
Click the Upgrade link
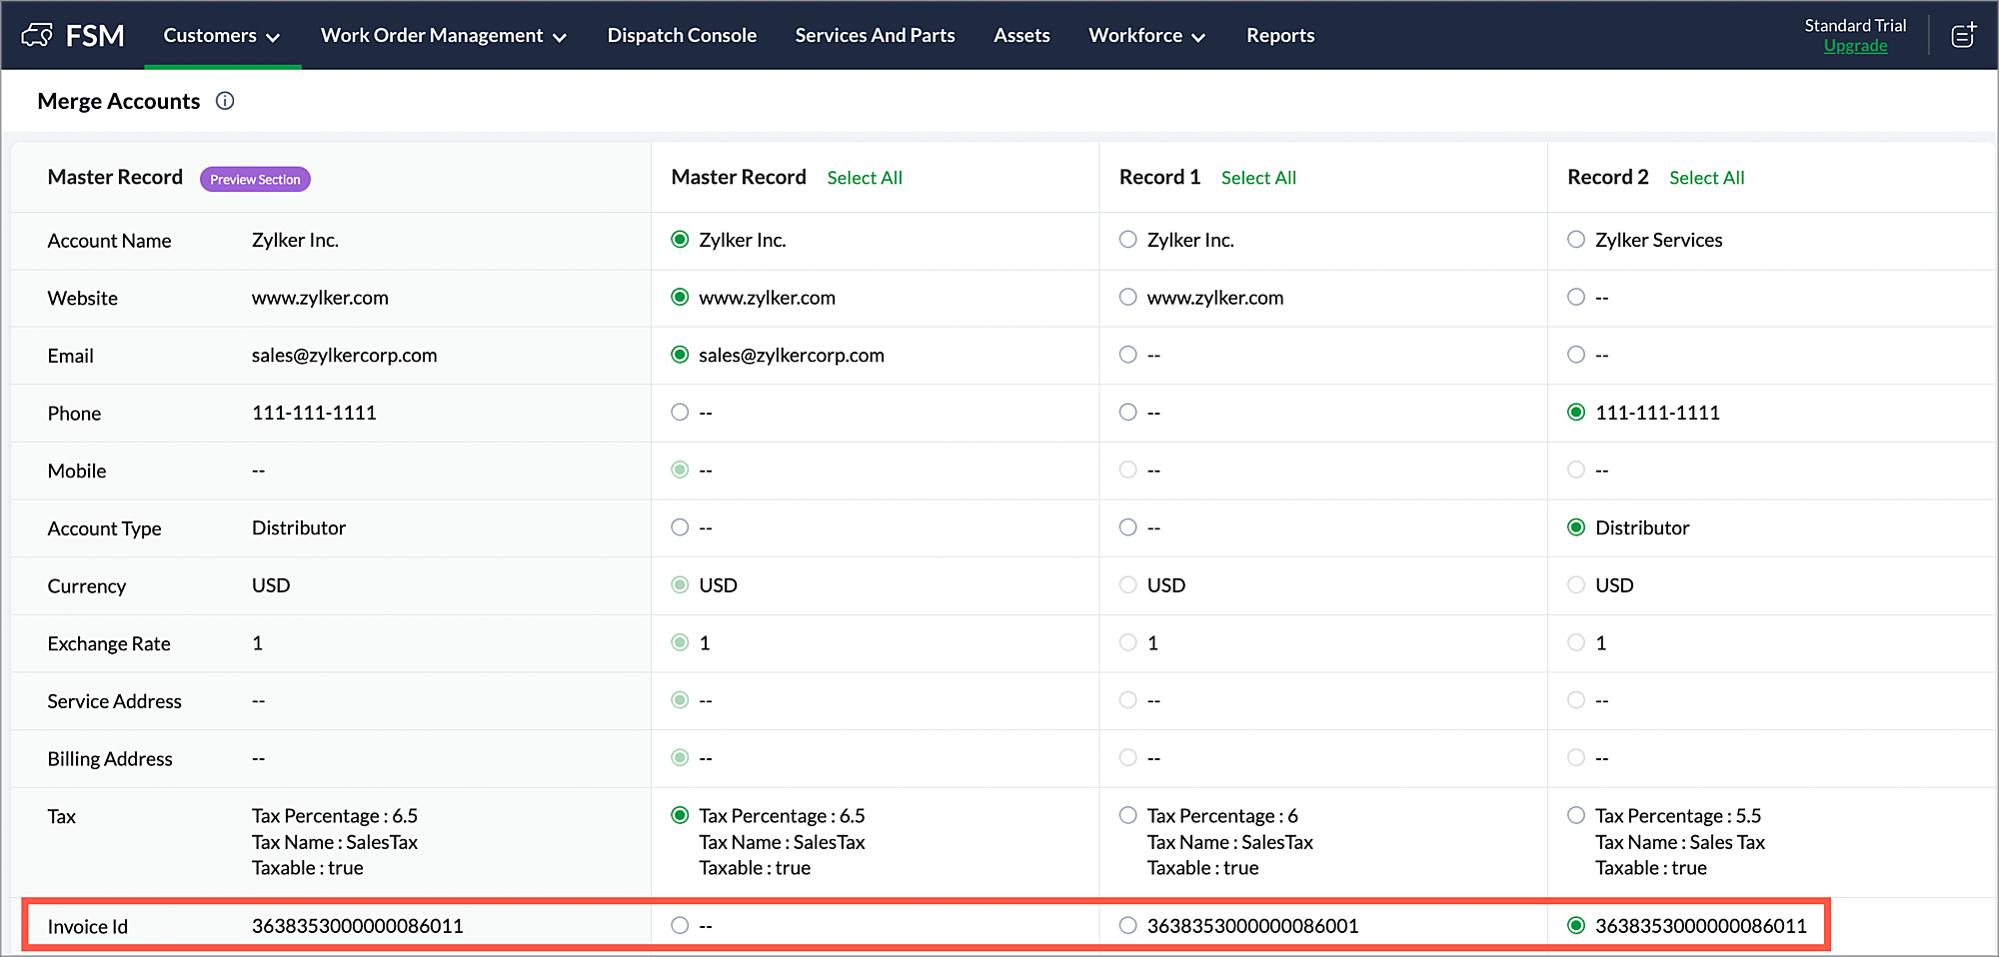click(x=1855, y=46)
